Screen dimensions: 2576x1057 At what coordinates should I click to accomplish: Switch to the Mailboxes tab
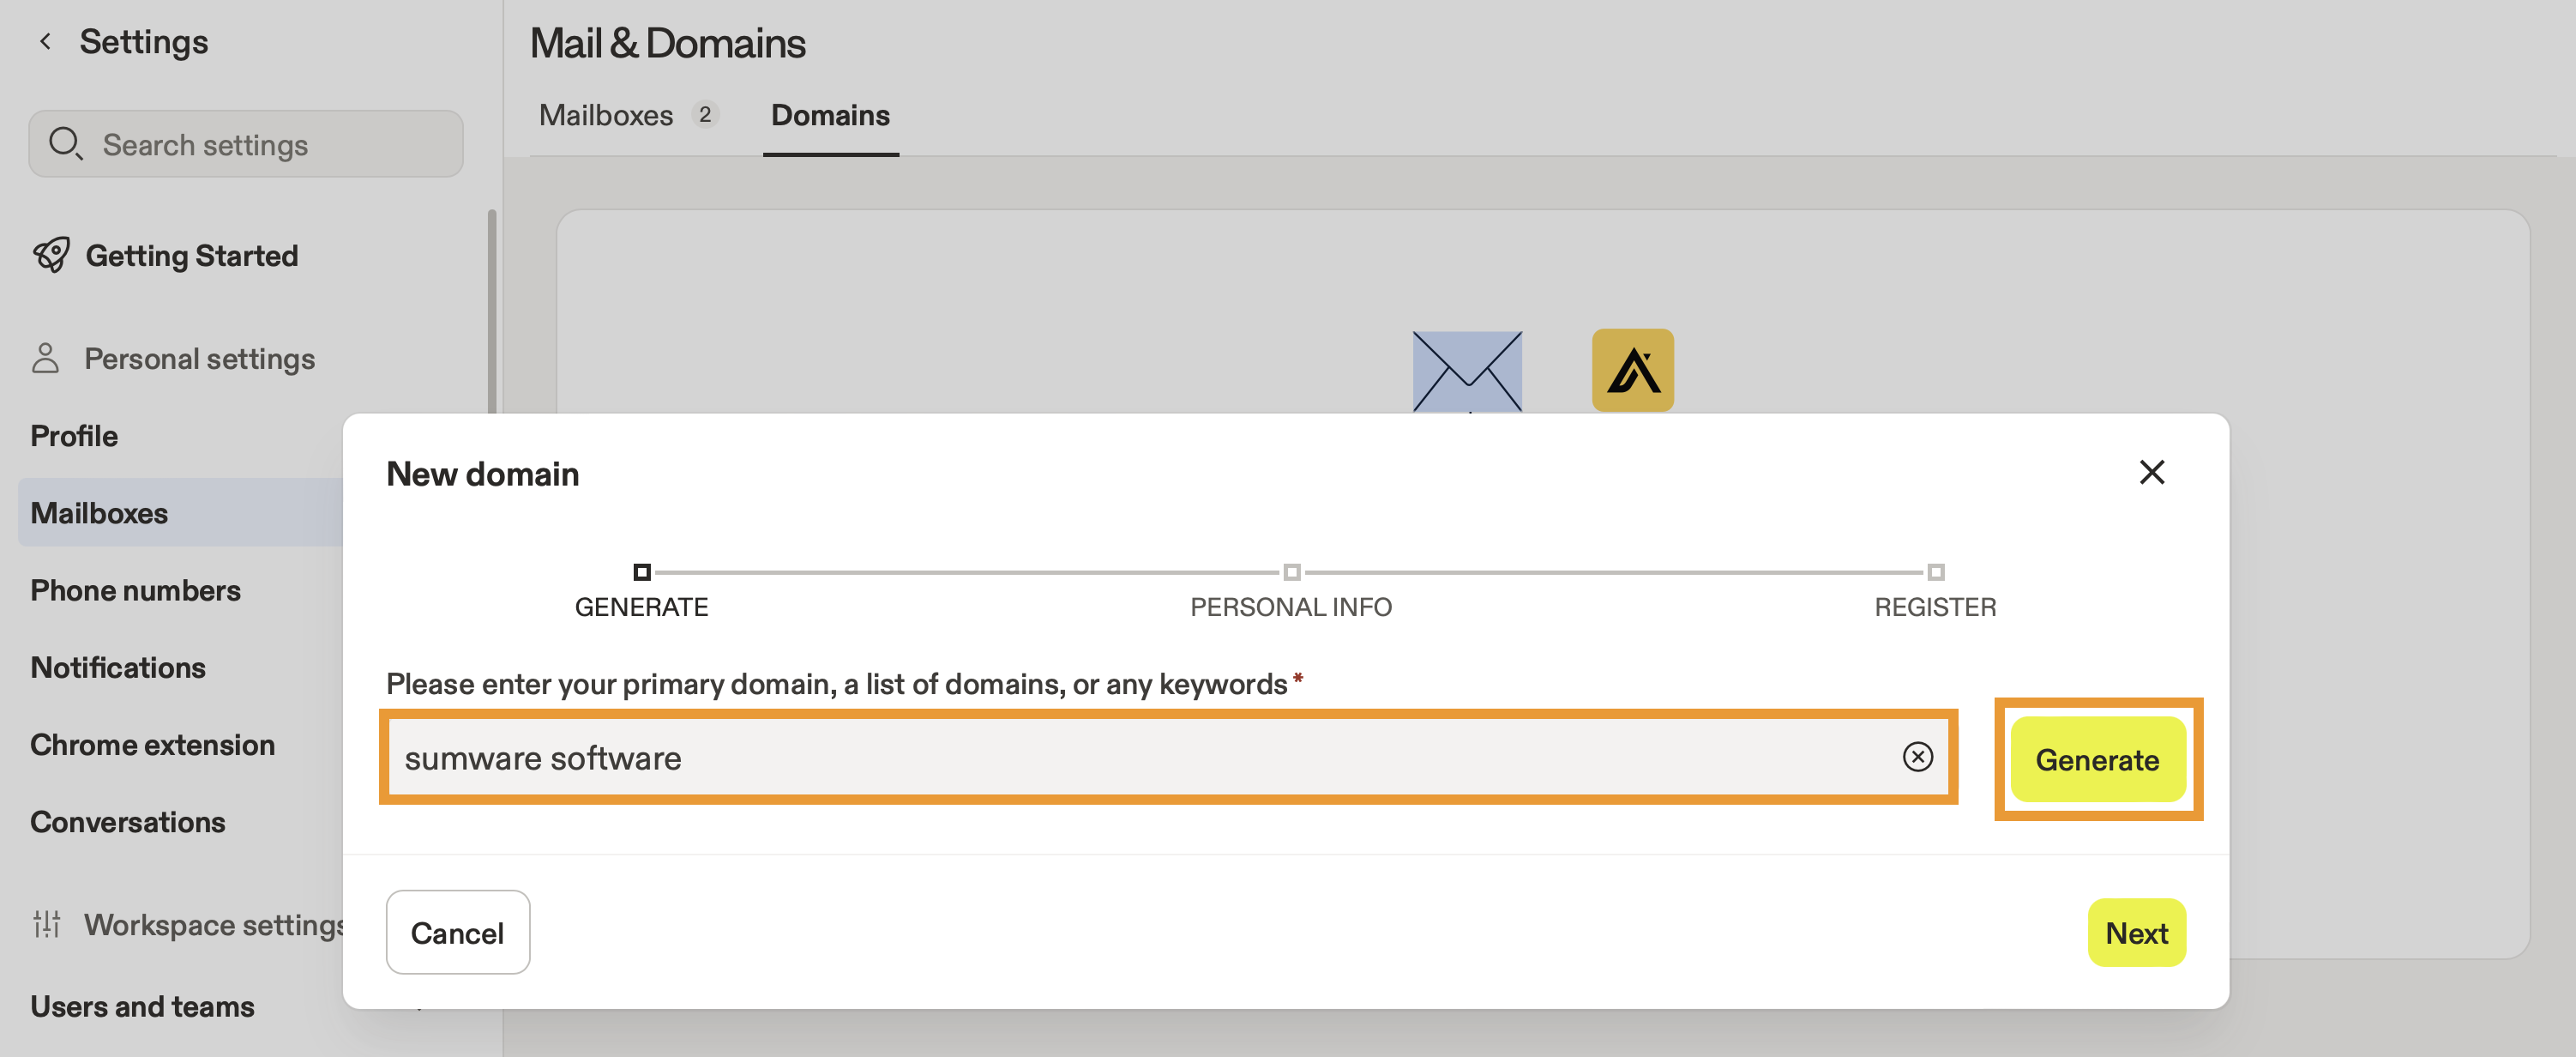pos(605,115)
